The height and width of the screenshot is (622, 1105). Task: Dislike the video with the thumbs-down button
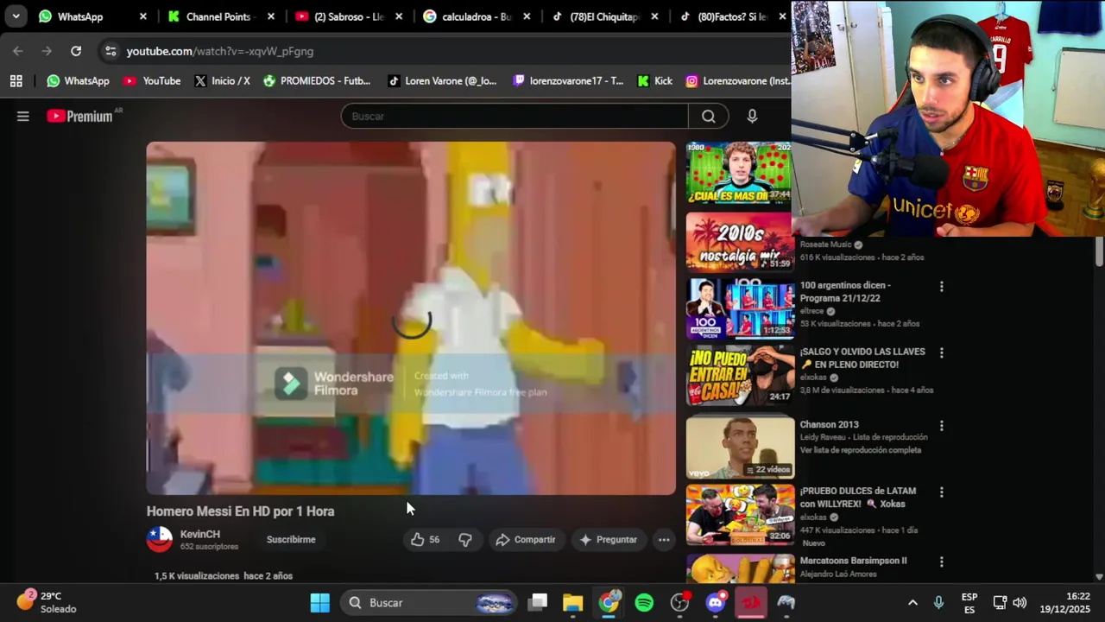[465, 539]
